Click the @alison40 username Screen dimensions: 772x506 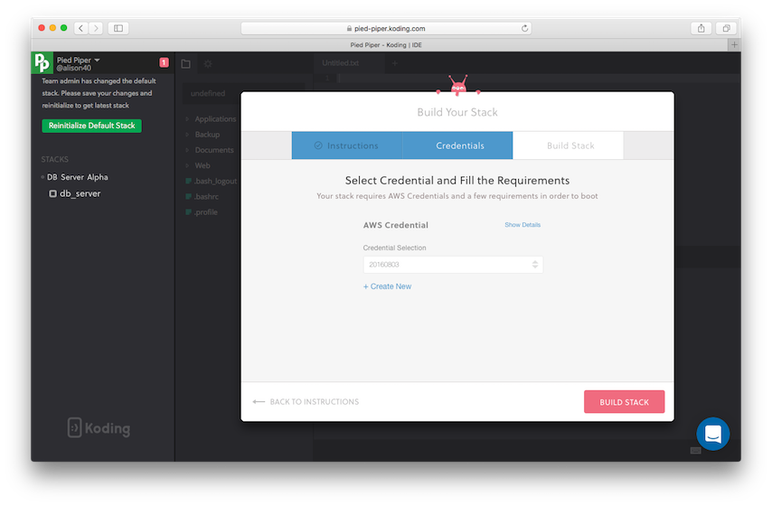click(x=74, y=68)
